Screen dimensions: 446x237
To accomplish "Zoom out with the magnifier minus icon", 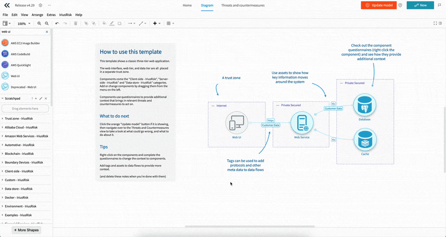I will pyautogui.click(x=47, y=23).
